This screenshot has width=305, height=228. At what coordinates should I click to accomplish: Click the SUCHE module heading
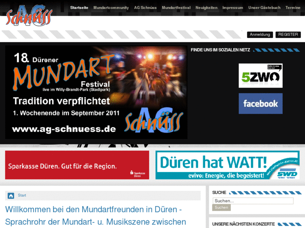pos(219,192)
